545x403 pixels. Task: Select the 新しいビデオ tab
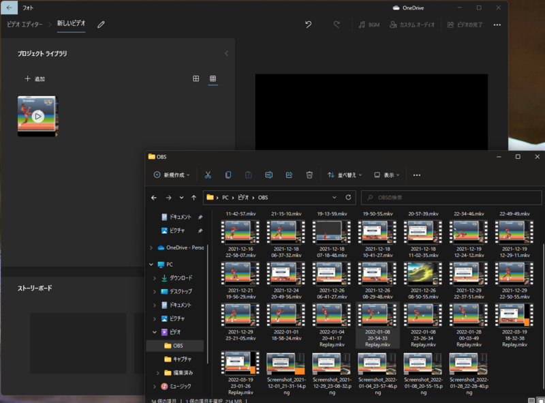(x=72, y=23)
